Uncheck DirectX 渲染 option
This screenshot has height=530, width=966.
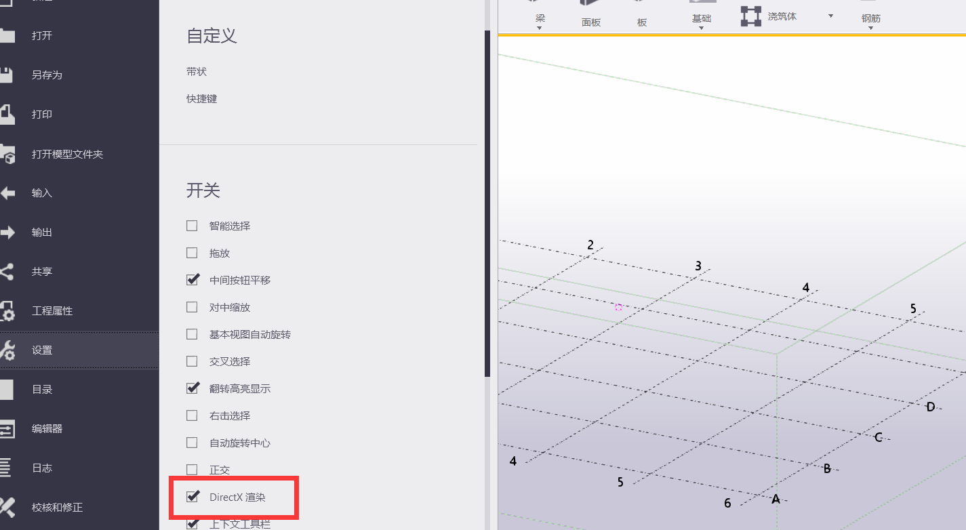click(x=193, y=496)
